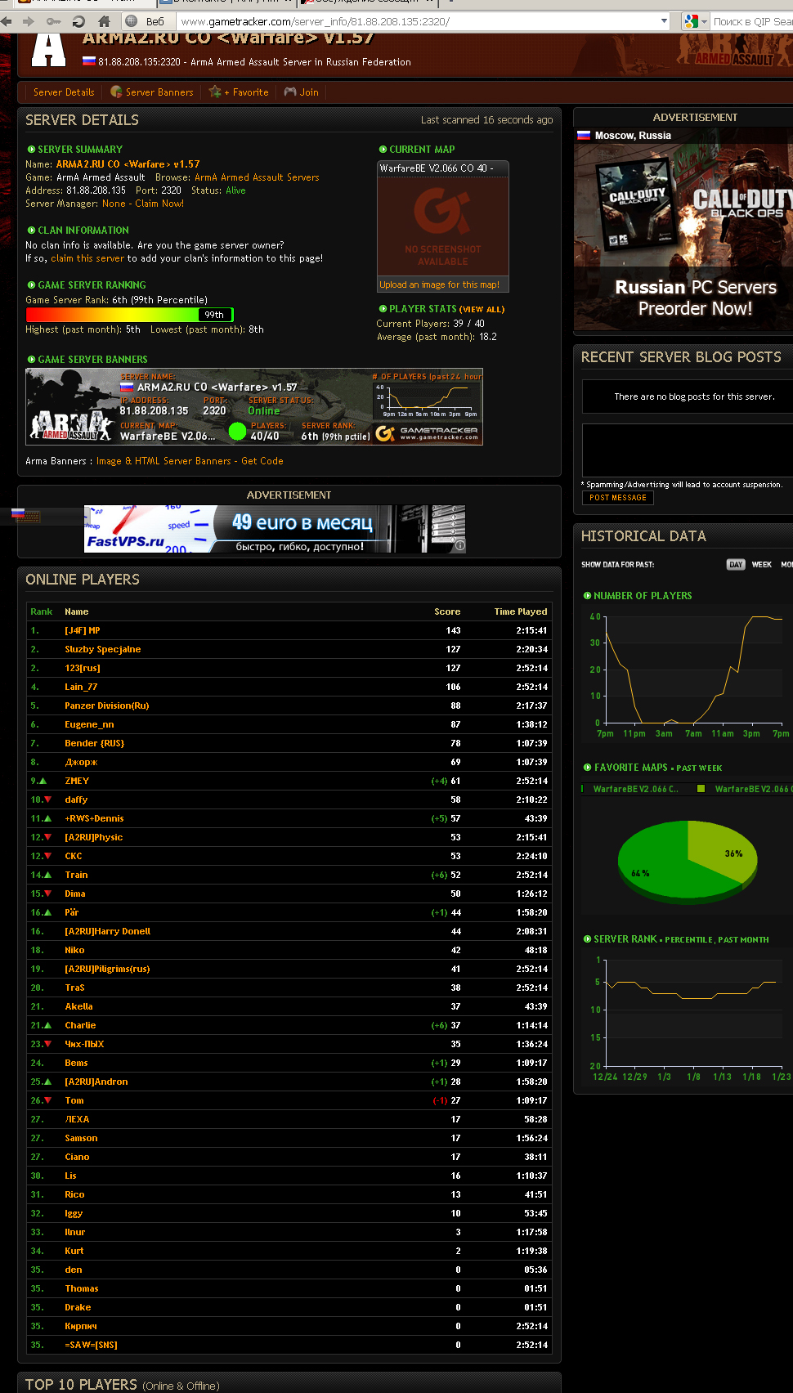Screen dimensions: 793x1393
Task: Click the browser back arrow button
Action: point(7,21)
